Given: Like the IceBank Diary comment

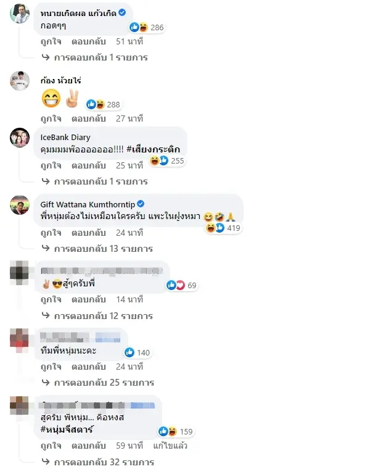Looking at the screenshot, I should coord(51,165).
